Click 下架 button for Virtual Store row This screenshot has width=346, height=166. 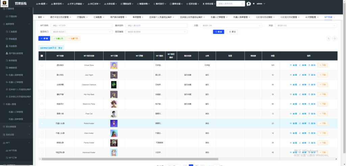(x=323, y=65)
